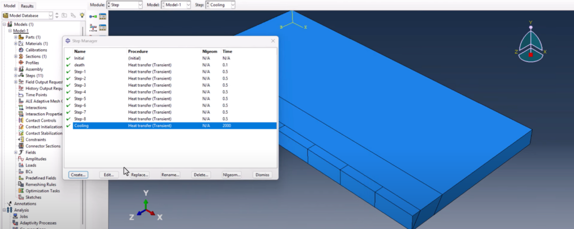This screenshot has width=574, height=229.
Task: Click the Amplitudes icon in model tree
Action: point(21,159)
